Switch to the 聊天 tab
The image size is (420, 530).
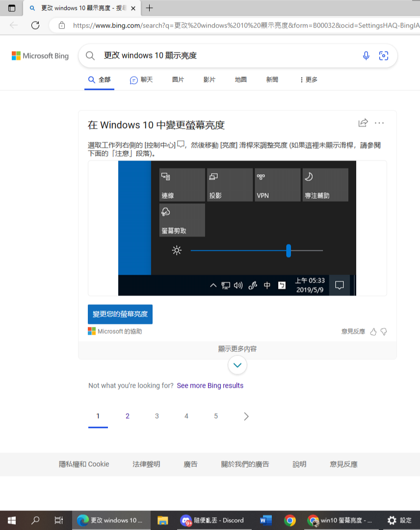(141, 80)
